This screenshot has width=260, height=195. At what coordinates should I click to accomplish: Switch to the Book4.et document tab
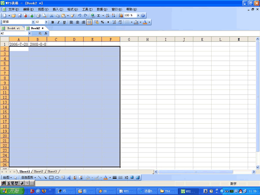pos(12,28)
